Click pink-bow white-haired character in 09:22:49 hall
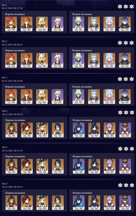The width and height of the screenshot is (136, 216). [x=109, y=97]
